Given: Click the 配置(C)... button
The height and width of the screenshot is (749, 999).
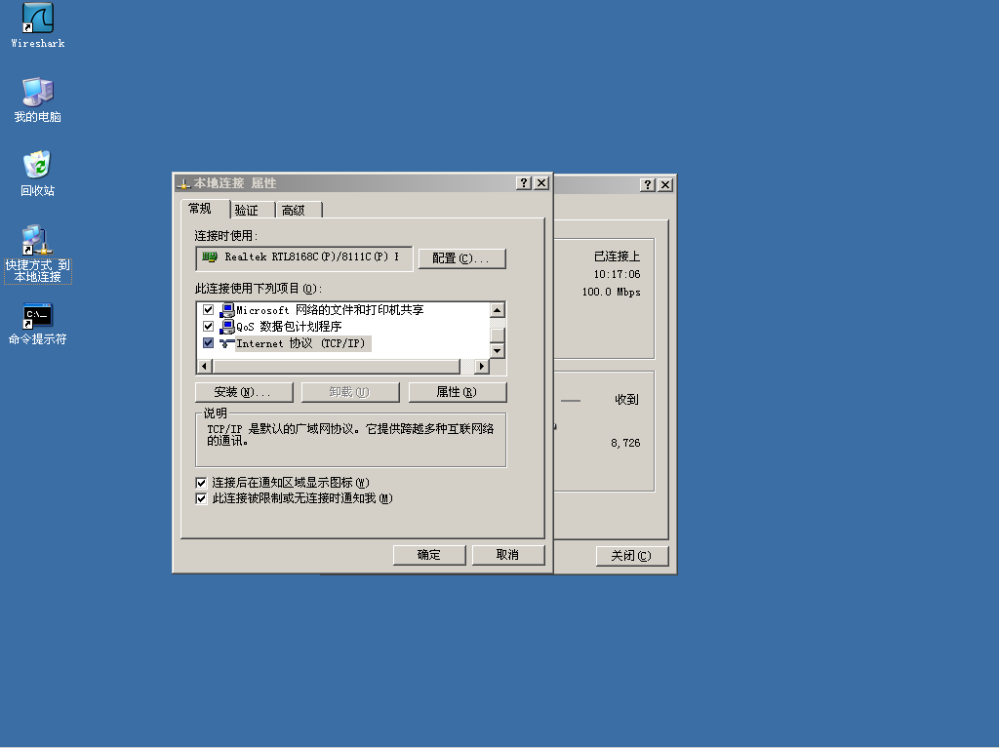Looking at the screenshot, I should click(461, 258).
